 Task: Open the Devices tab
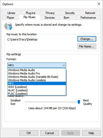pyautogui.click(x=50, y=18)
